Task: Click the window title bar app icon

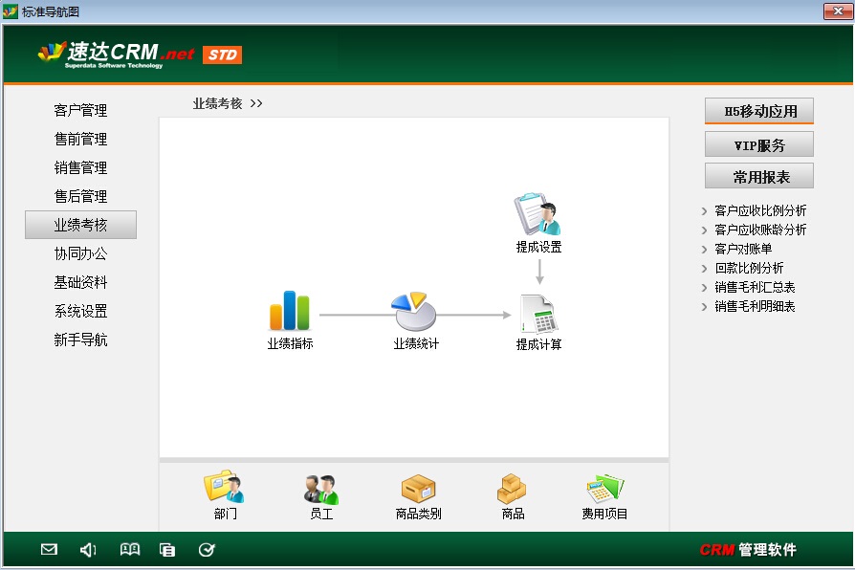Action: [x=10, y=11]
